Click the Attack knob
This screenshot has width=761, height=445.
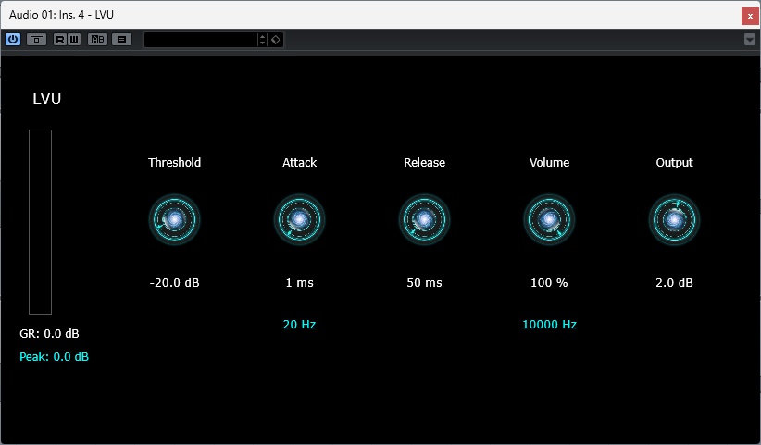(x=299, y=219)
